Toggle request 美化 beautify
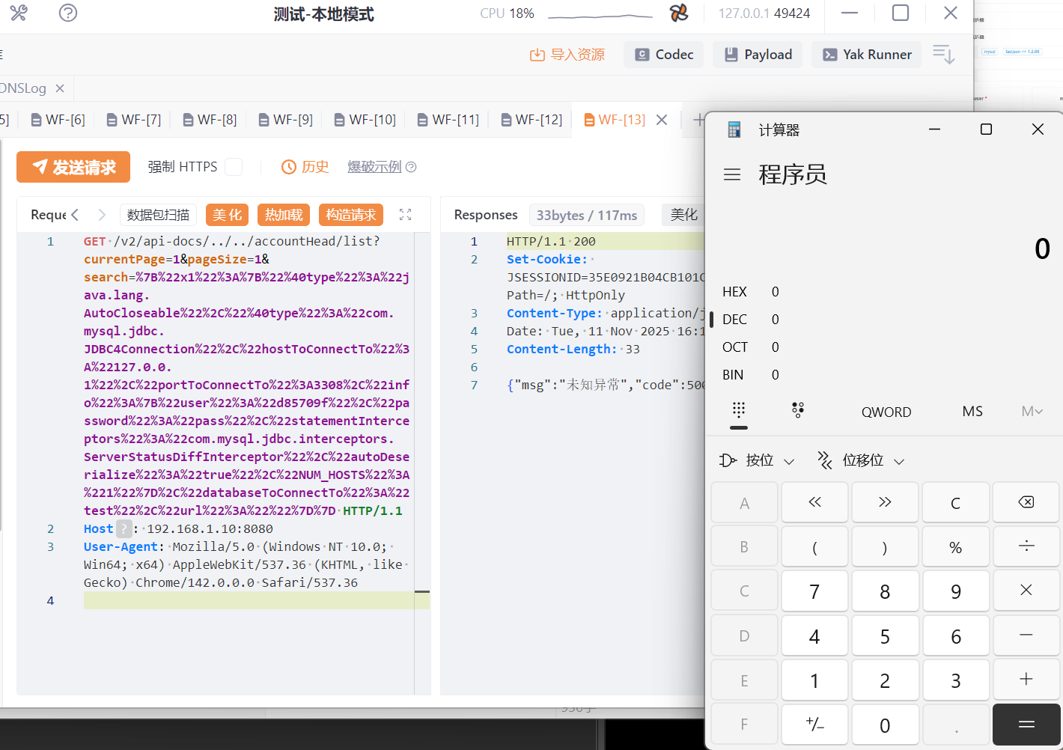This screenshot has height=750, width=1063. (x=227, y=215)
